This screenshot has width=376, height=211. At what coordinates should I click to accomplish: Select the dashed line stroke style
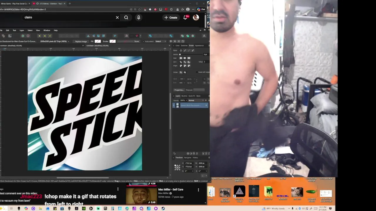189,50
